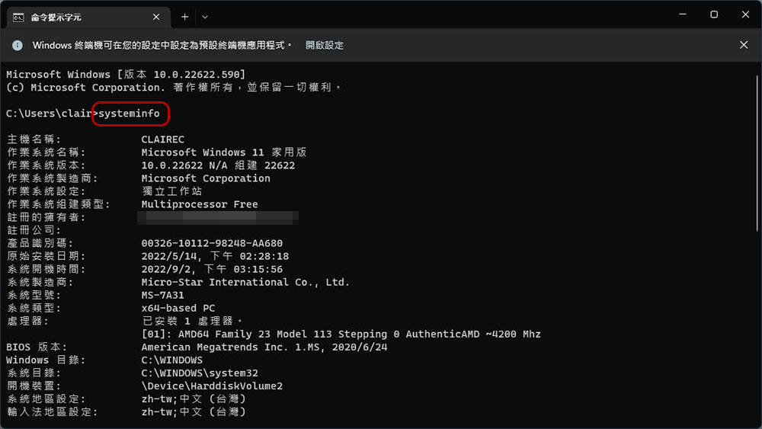Open a new tab with plus icon
762x429 pixels.
tap(184, 17)
